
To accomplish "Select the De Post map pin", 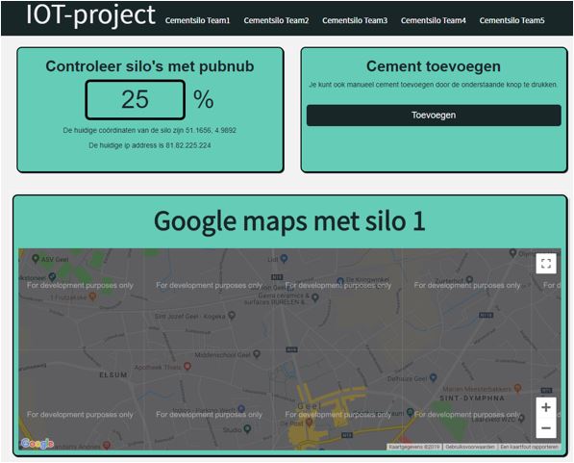I will (310, 423).
